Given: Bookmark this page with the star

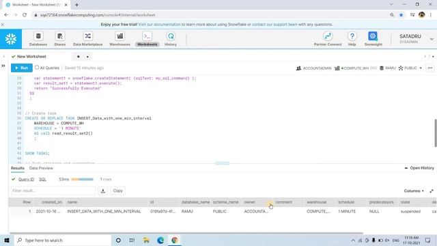Looking at the screenshot, I should 401,15.
